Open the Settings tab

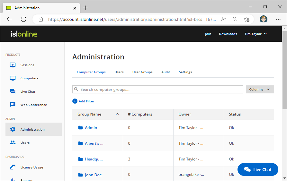point(185,72)
